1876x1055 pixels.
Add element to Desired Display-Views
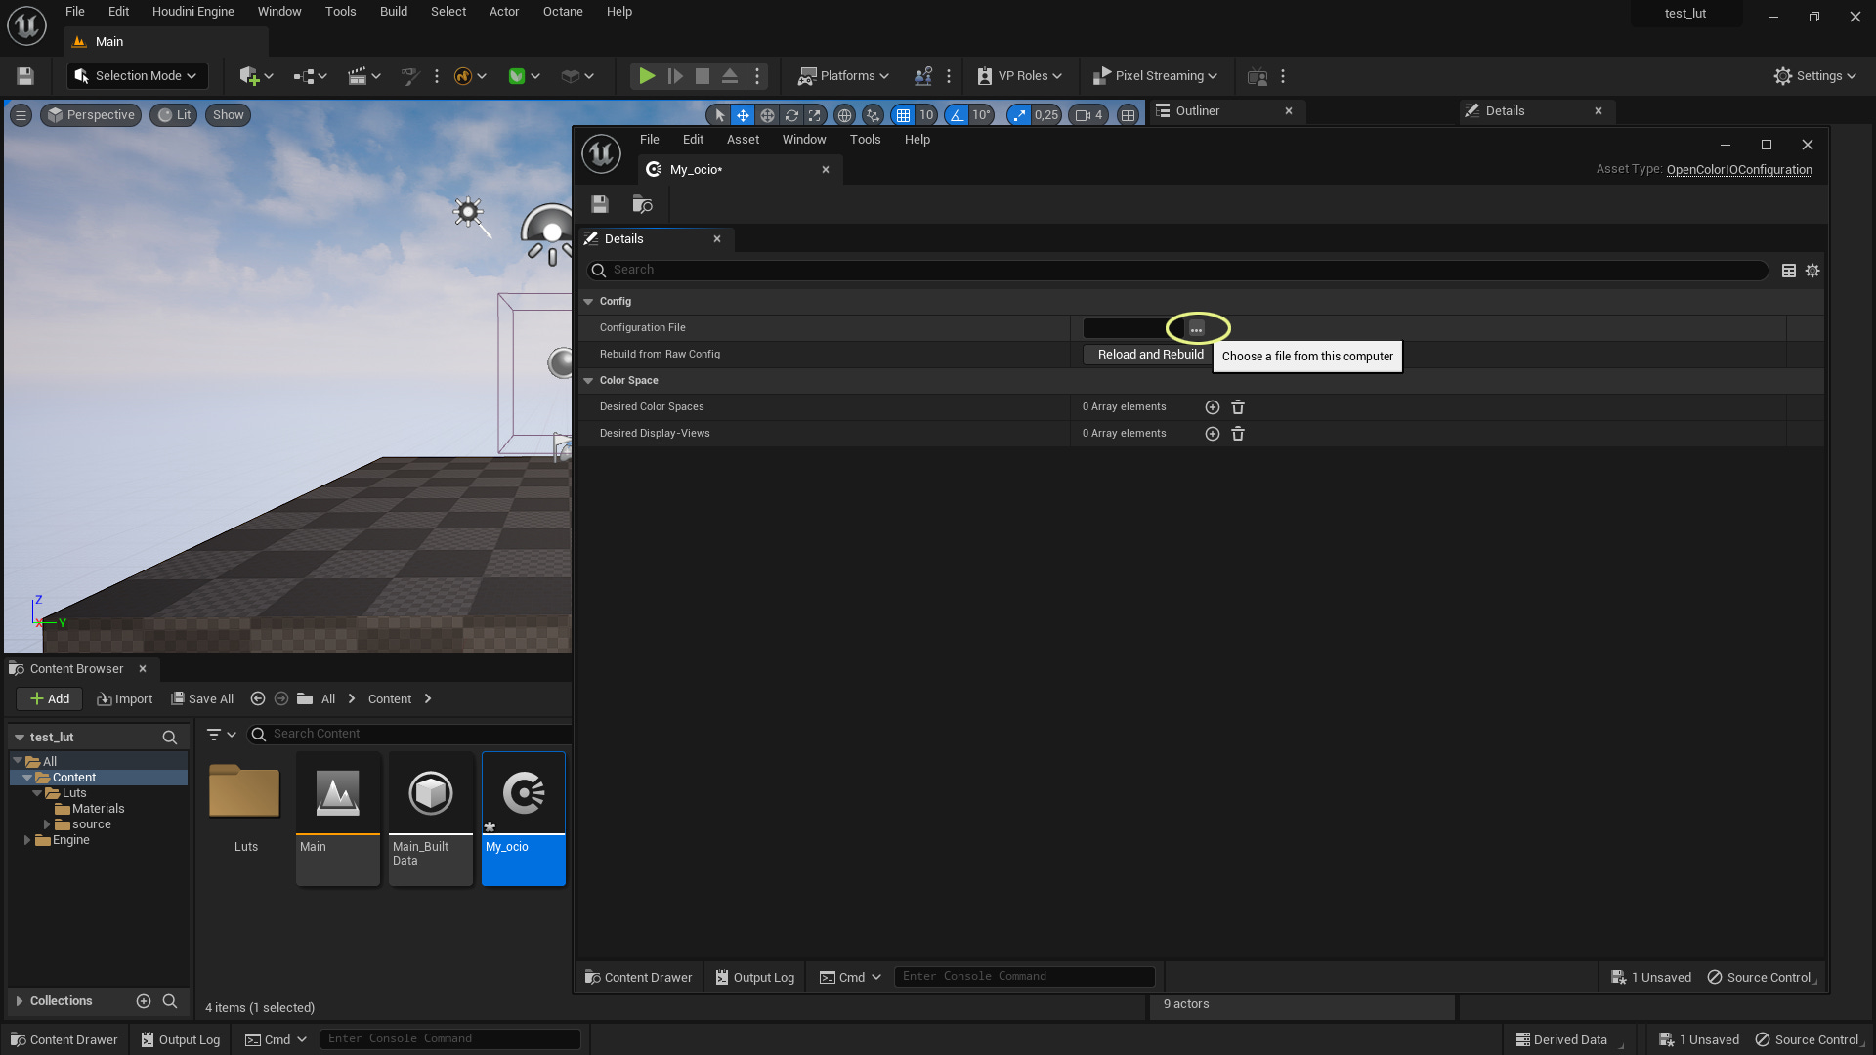click(1213, 434)
